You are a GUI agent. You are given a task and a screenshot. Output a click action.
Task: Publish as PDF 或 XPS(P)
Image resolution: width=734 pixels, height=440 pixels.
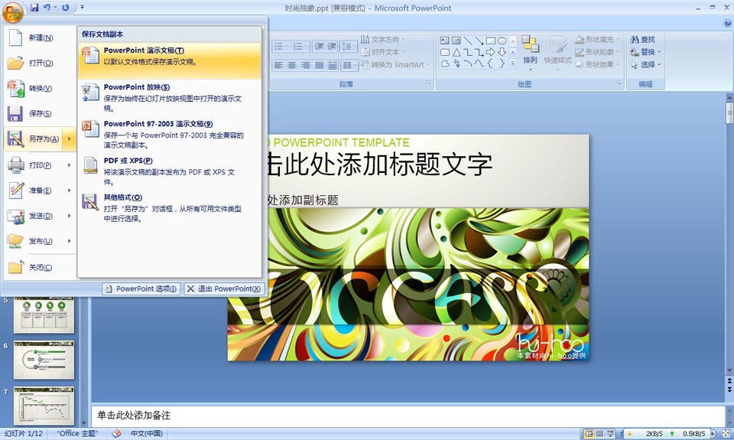pos(170,171)
